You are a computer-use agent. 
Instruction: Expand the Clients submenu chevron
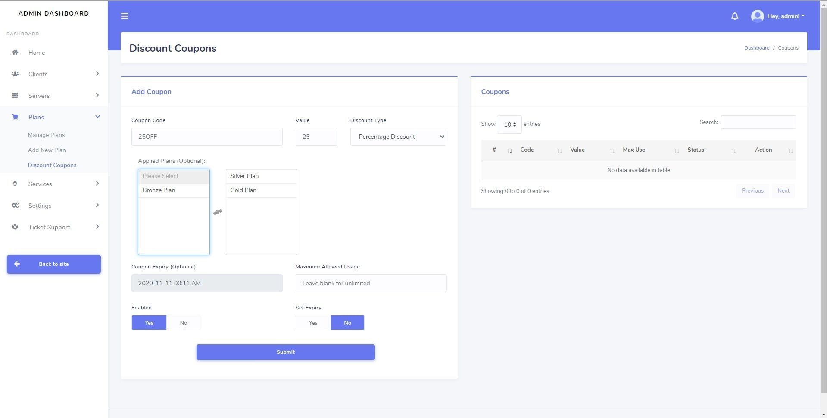tap(97, 74)
